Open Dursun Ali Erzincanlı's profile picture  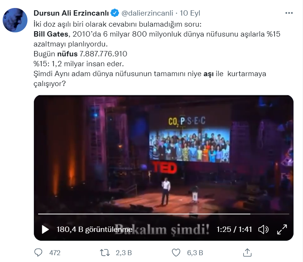(x=15, y=20)
